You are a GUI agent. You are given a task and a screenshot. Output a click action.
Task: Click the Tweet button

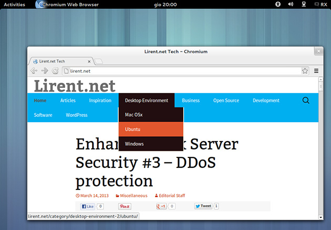[203, 206]
